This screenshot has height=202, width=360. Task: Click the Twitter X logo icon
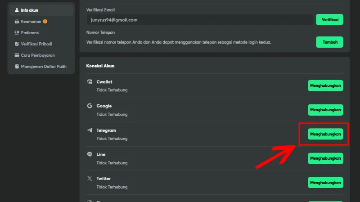coord(90,178)
